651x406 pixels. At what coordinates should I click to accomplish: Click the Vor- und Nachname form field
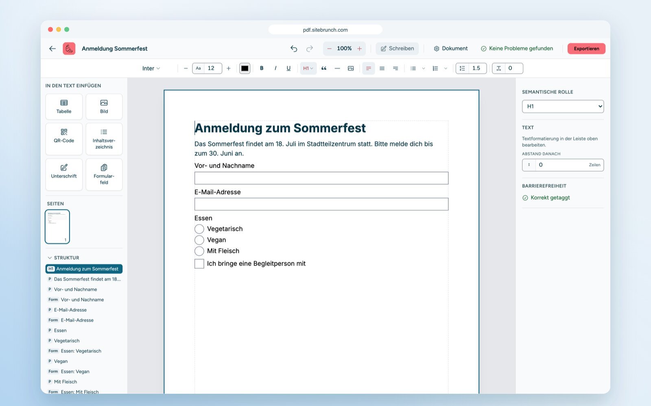pos(321,178)
